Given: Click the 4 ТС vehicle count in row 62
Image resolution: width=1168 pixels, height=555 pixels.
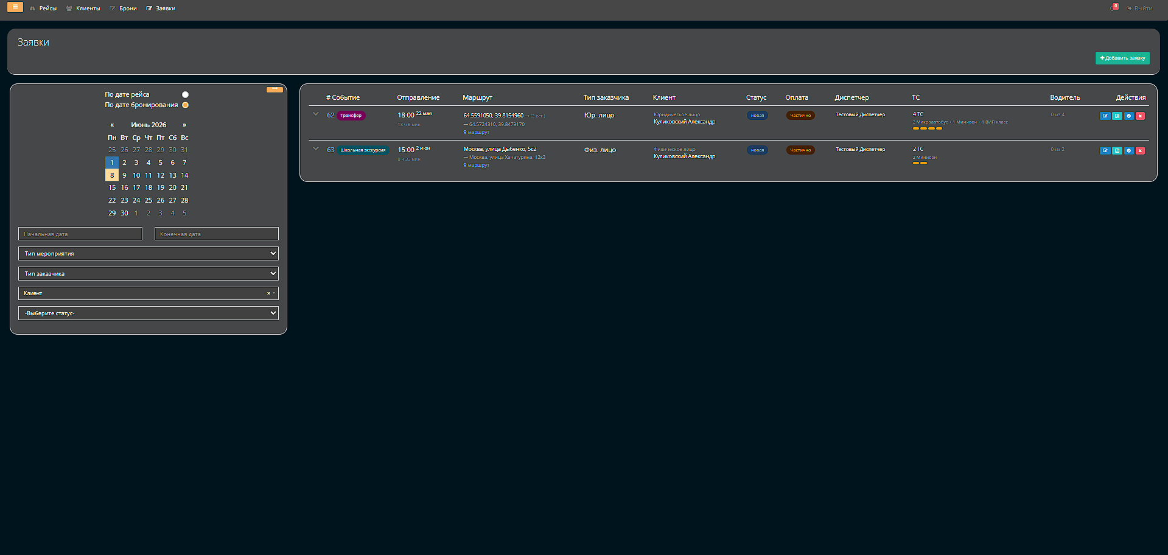Looking at the screenshot, I should [918, 114].
